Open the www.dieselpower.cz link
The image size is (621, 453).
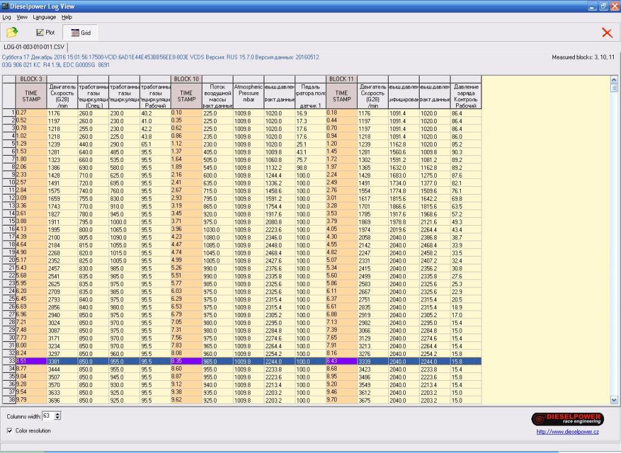[568, 432]
